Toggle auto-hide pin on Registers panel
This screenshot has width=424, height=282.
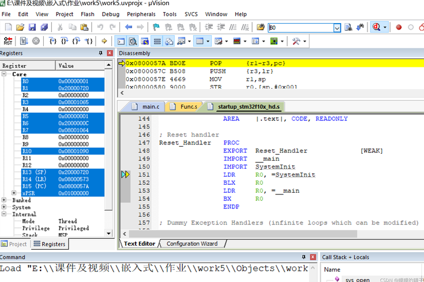(100, 53)
